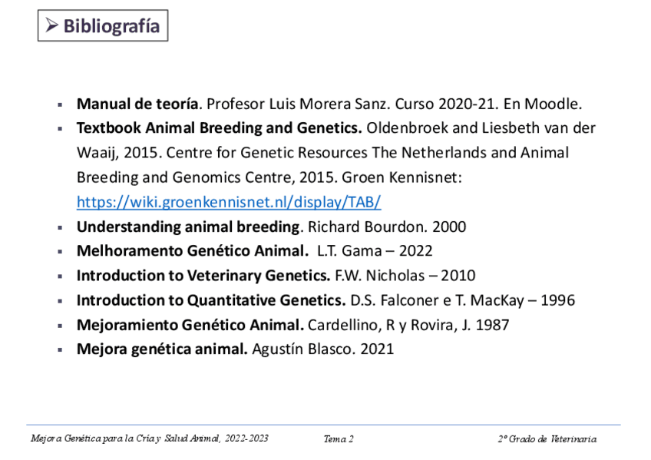Viewport: 651px width, 460px height.
Task: Select the Bibliografía heading text
Action: (x=111, y=26)
